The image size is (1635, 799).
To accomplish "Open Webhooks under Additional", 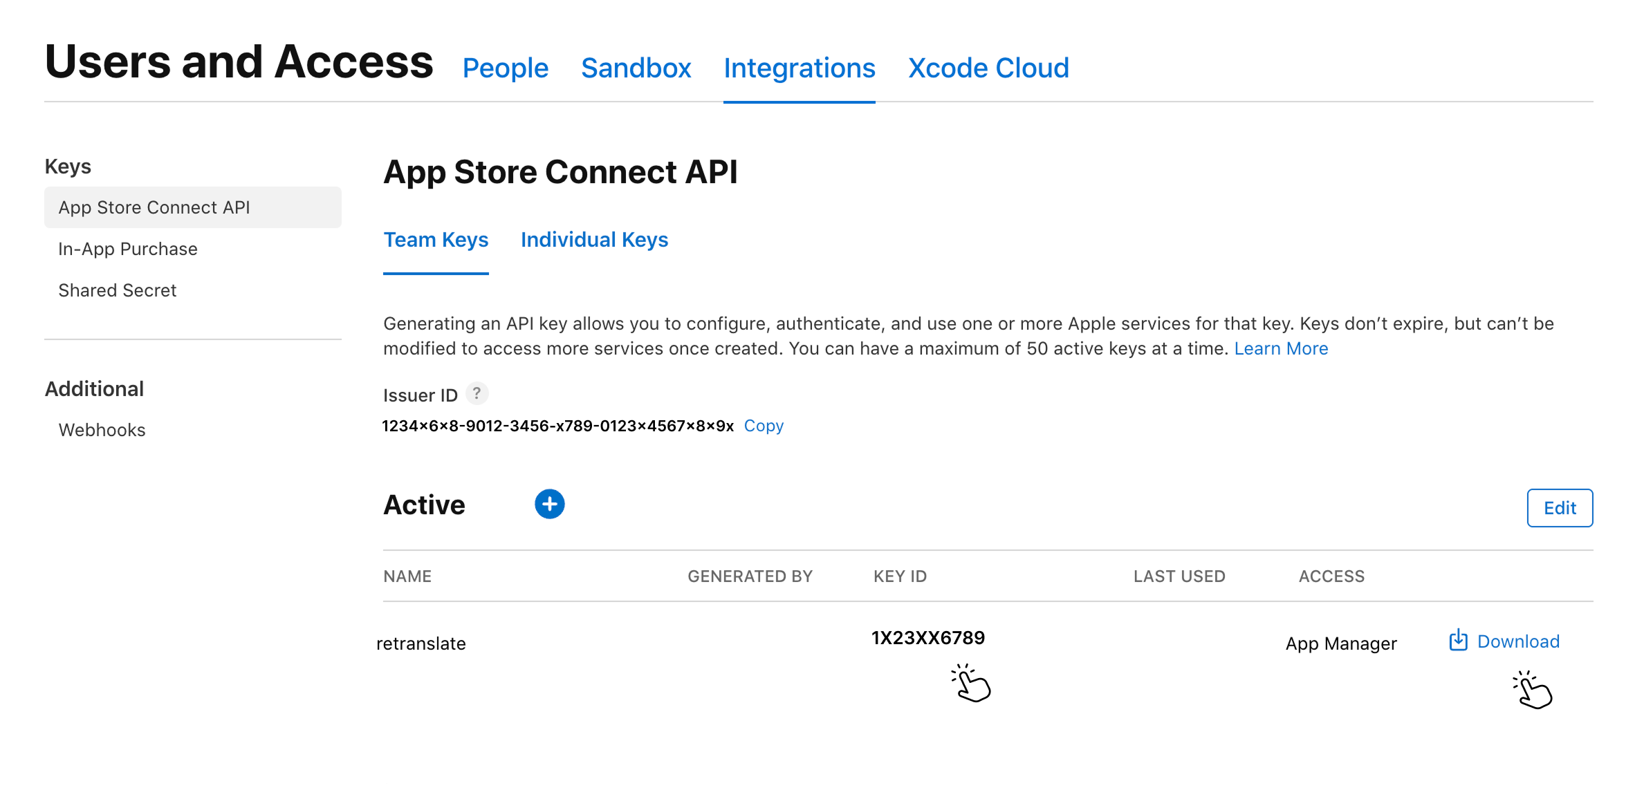I will click(102, 430).
